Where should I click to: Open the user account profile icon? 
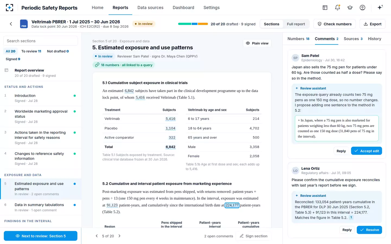point(362,8)
